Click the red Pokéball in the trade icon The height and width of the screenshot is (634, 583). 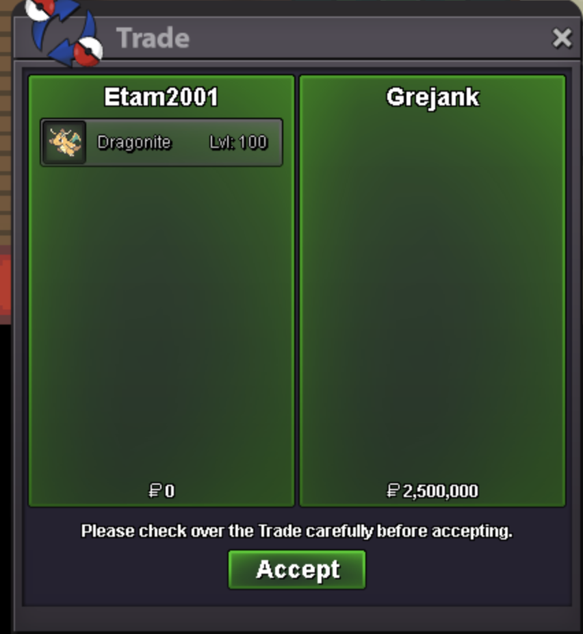point(90,52)
